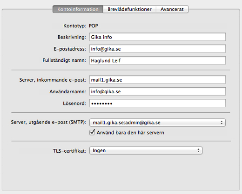
Task: Click the 'Lösenord:' label
Action: [74, 103]
